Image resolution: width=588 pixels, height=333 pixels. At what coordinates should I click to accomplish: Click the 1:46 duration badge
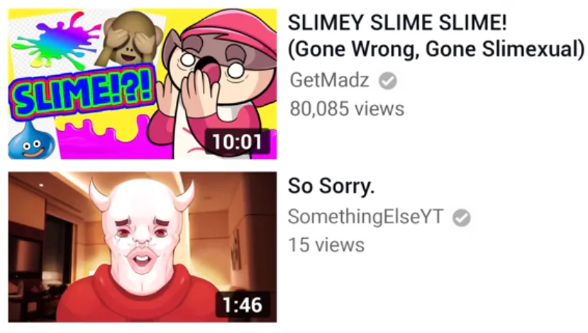(243, 305)
